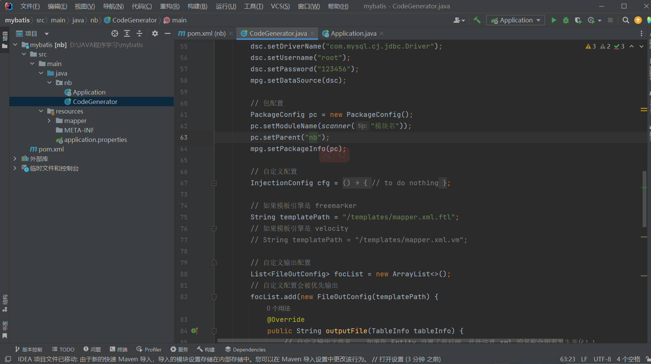Toggle code fold at line 67
This screenshot has width=651, height=364.
click(214, 183)
